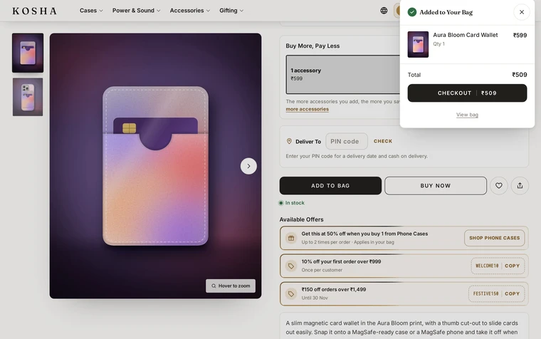
Task: Click CHECK for PIN code delivery
Action: 383,141
